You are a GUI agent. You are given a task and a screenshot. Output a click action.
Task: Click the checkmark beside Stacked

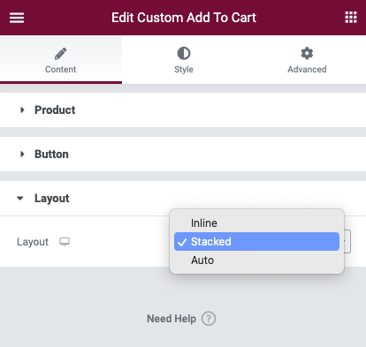[182, 242]
